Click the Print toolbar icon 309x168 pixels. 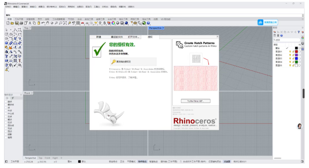[21, 23]
